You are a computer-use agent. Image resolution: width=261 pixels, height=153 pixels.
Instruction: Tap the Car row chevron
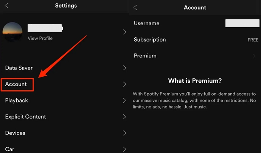[124, 149]
